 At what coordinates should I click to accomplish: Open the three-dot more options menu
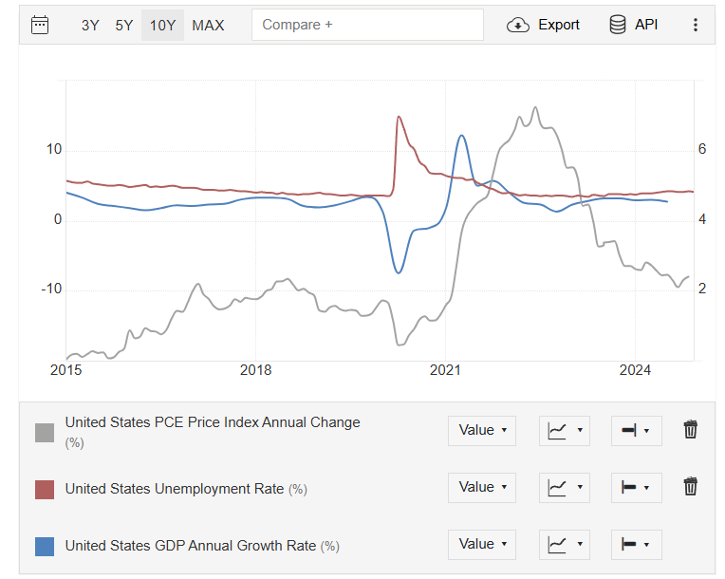coord(696,25)
